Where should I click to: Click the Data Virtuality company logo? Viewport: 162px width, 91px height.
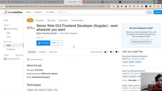[x=31, y=28]
